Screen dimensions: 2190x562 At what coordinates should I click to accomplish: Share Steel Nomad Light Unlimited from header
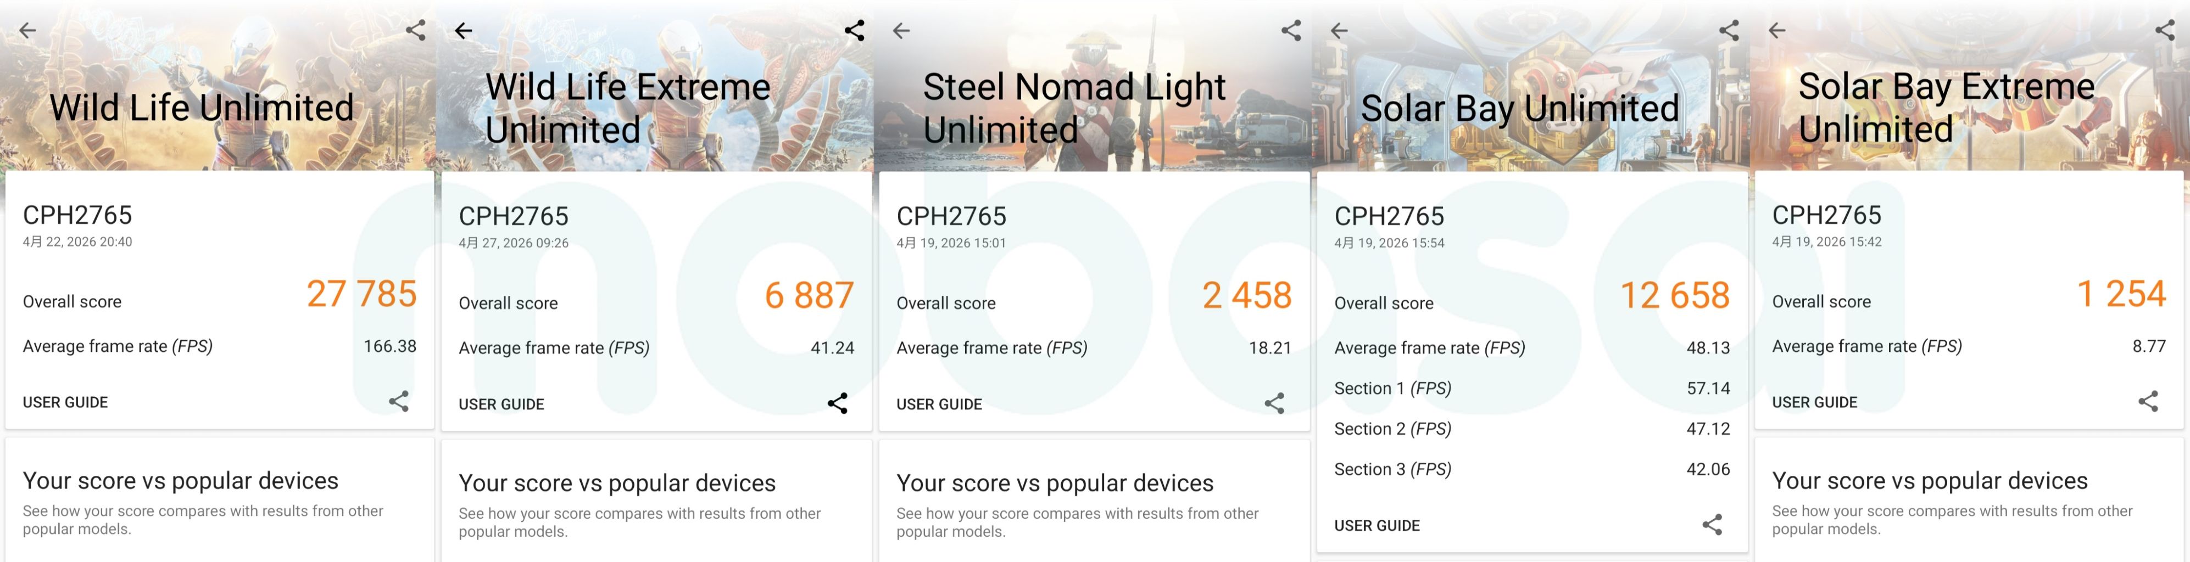pyautogui.click(x=1291, y=31)
